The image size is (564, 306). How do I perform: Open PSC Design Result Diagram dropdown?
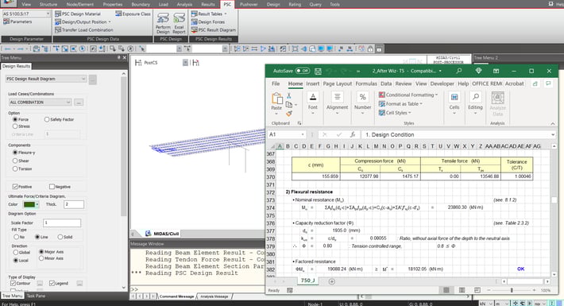(46, 79)
